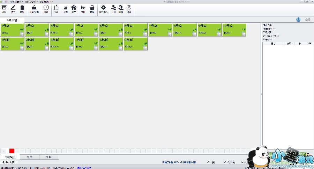The width and height of the screenshot is (314, 169).
Task: Select private room card 2包厢
Action: point(37,44)
